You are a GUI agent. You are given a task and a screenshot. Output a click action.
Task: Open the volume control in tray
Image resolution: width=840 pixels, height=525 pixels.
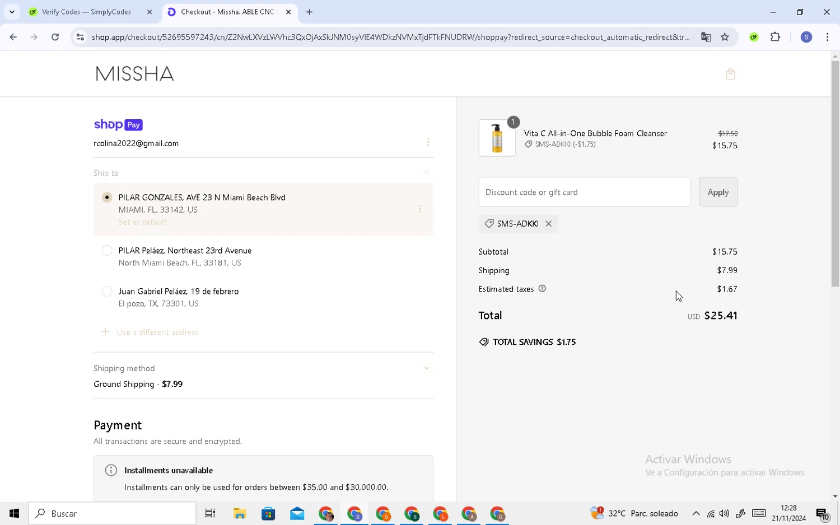pyautogui.click(x=725, y=513)
